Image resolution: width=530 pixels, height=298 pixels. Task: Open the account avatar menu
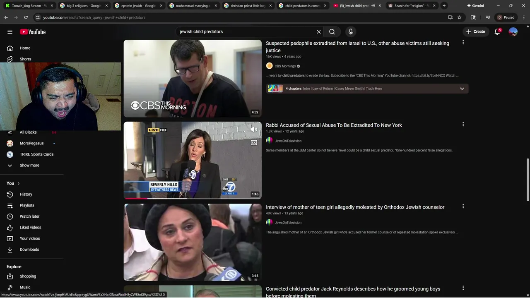513,31
